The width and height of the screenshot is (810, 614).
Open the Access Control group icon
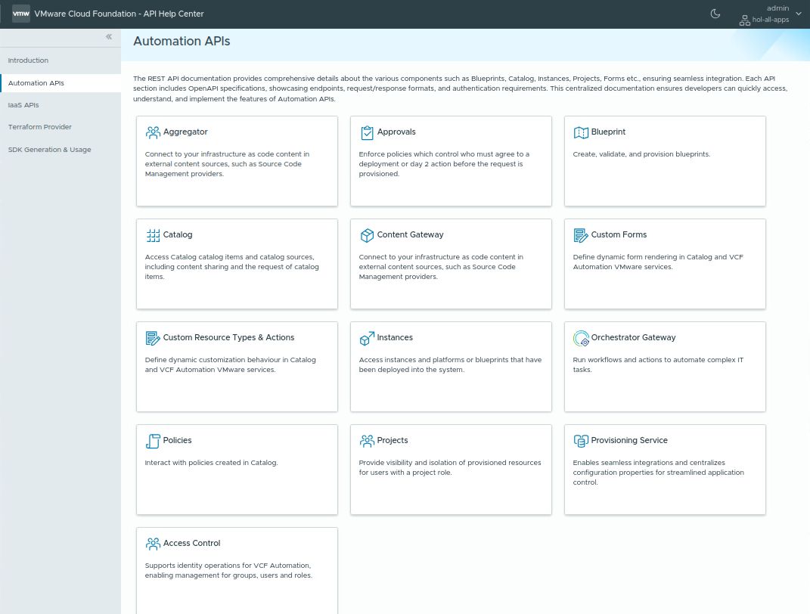[153, 544]
